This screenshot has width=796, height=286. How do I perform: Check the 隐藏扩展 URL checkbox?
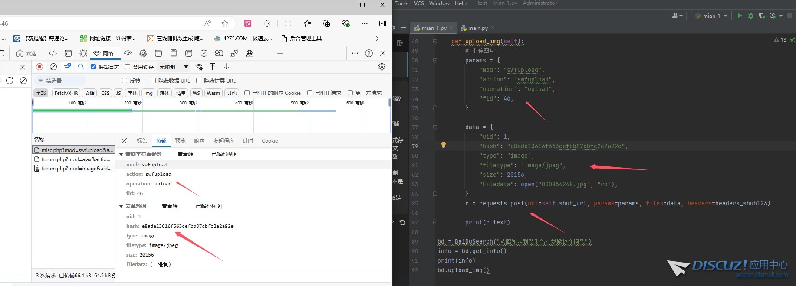(199, 81)
